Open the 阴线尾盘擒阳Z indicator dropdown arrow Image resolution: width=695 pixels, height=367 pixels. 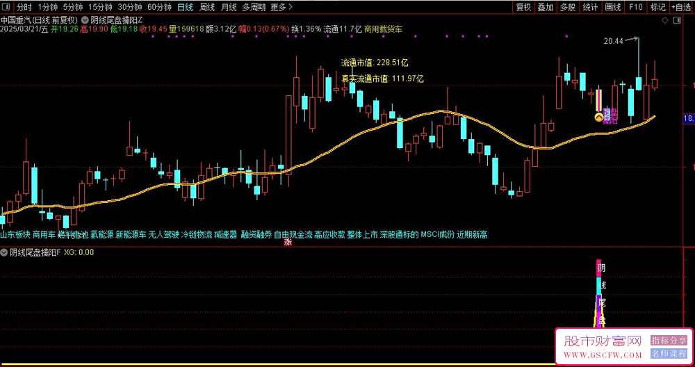(85, 20)
